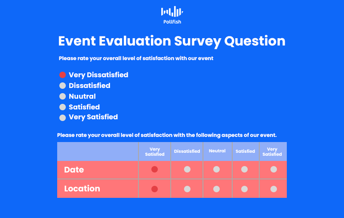Select last-column Very Satisfied for Date
344x218 pixels.
(273, 169)
